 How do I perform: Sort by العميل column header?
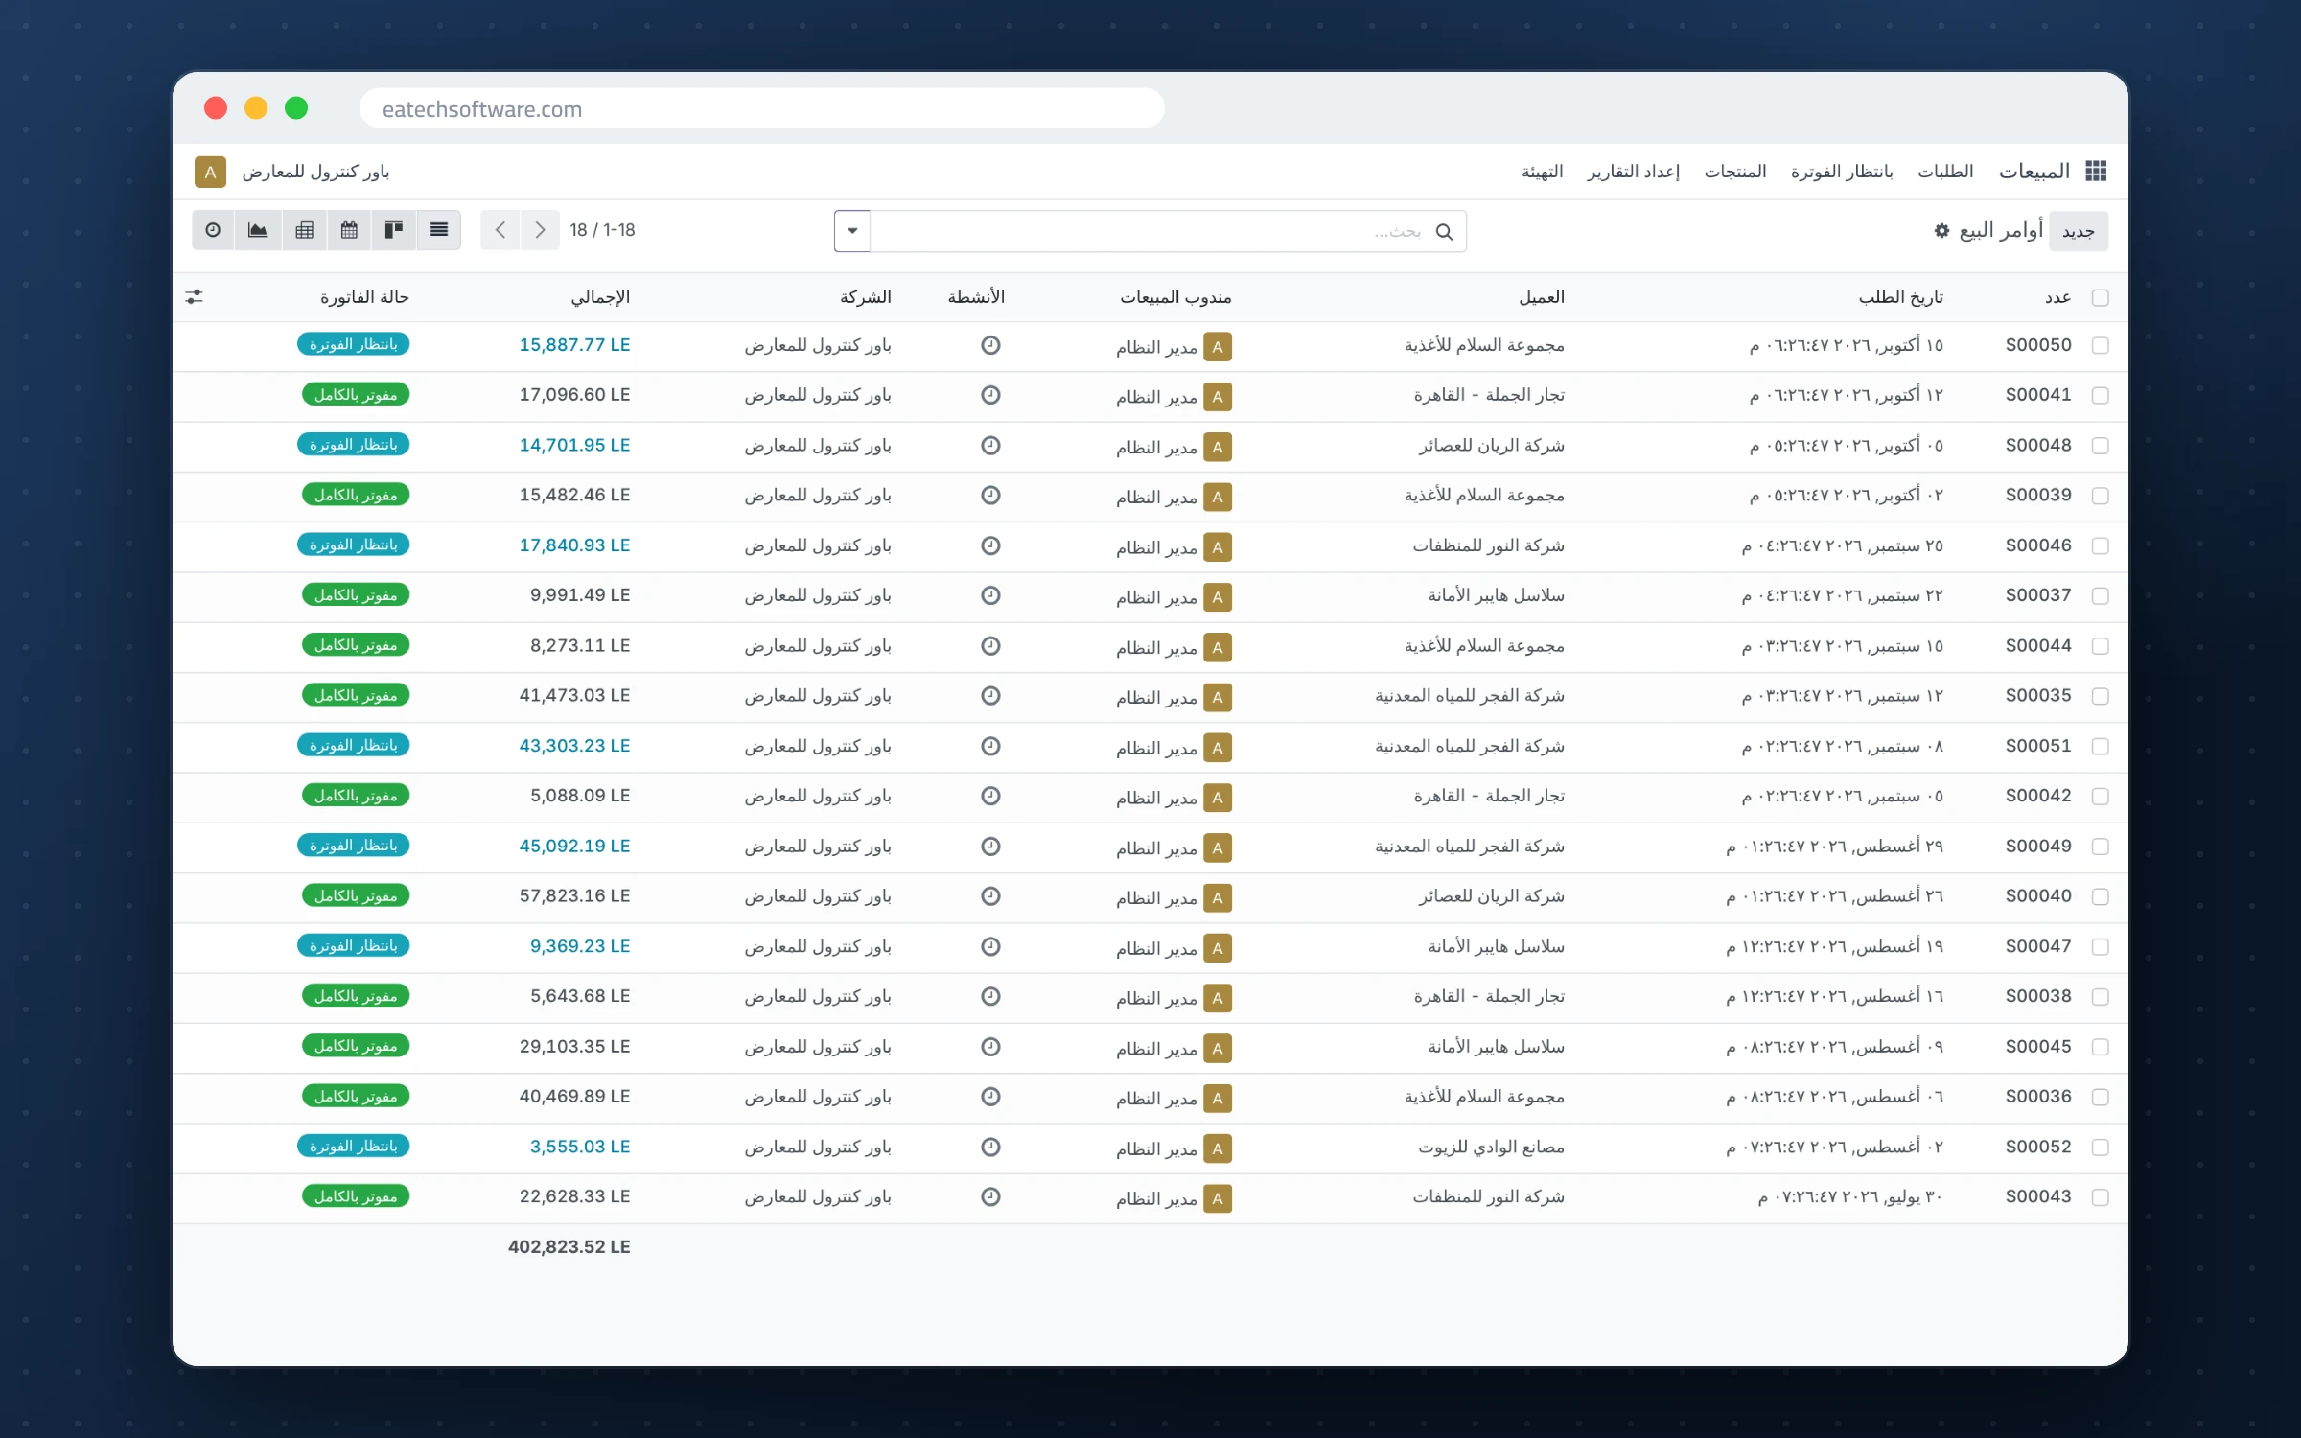click(1542, 297)
